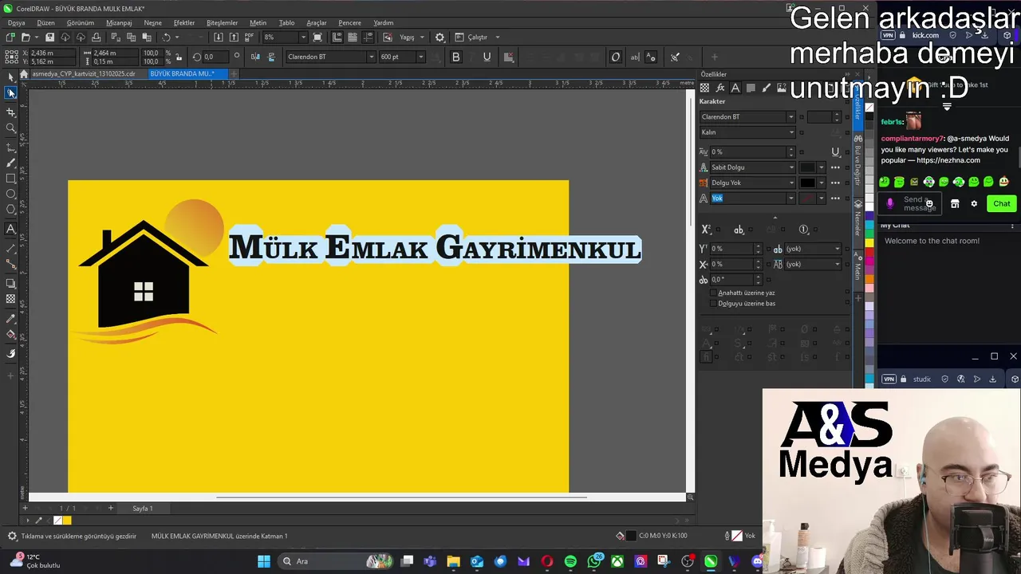
Task: Open Kalın font style dropdown
Action: [x=791, y=132]
